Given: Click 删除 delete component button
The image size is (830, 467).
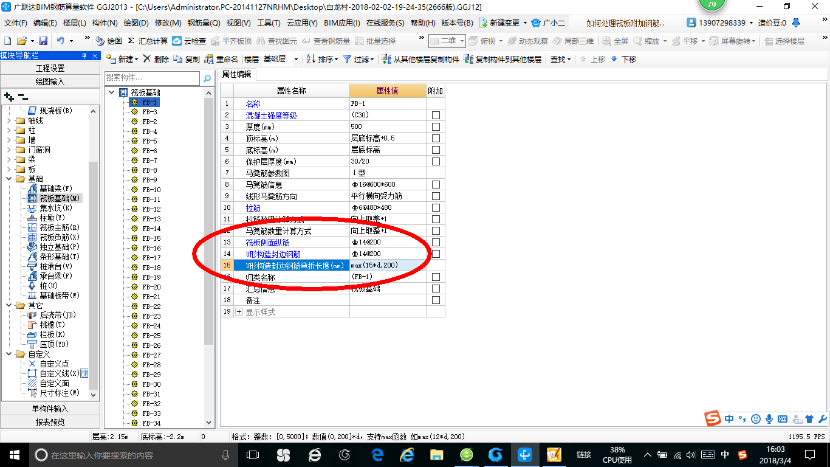Looking at the screenshot, I should [x=156, y=59].
